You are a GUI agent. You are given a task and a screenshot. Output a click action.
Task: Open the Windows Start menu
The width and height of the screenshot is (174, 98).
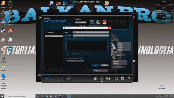(2, 96)
